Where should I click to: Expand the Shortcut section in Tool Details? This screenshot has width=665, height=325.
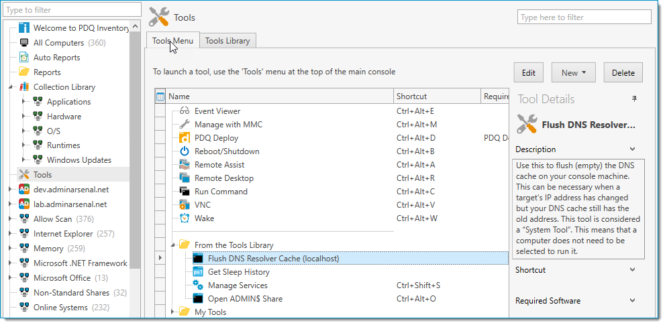[x=632, y=270]
